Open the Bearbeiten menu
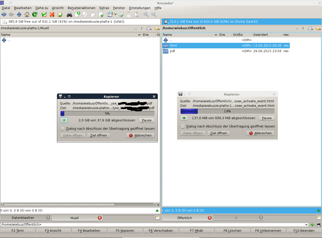 click(x=23, y=8)
